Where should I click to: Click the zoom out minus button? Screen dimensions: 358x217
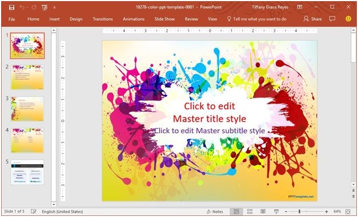pyautogui.click(x=286, y=212)
